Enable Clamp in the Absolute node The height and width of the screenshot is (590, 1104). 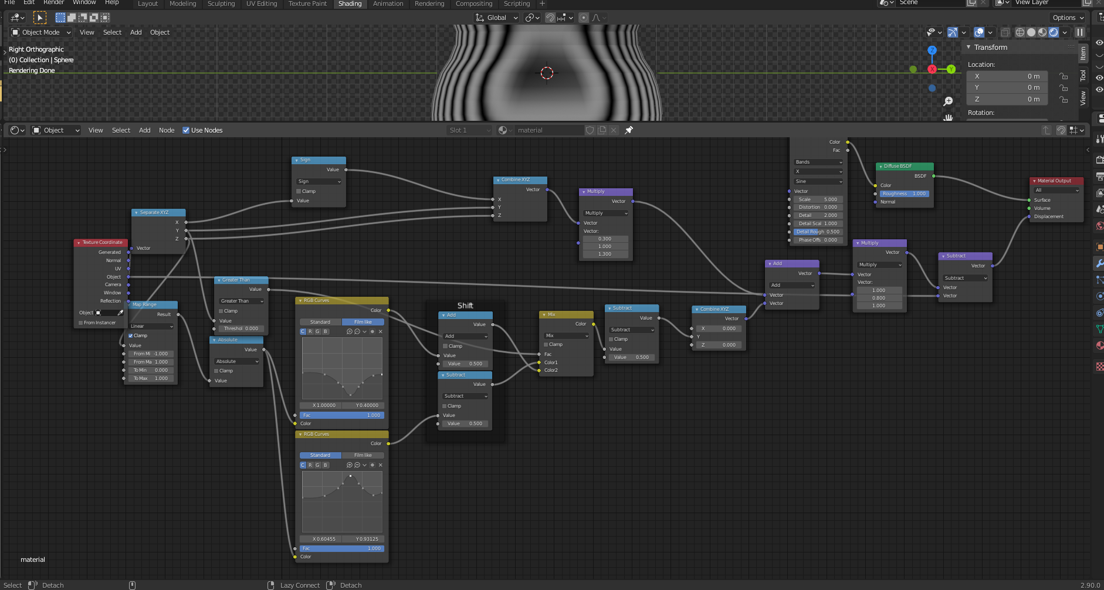[x=216, y=371]
